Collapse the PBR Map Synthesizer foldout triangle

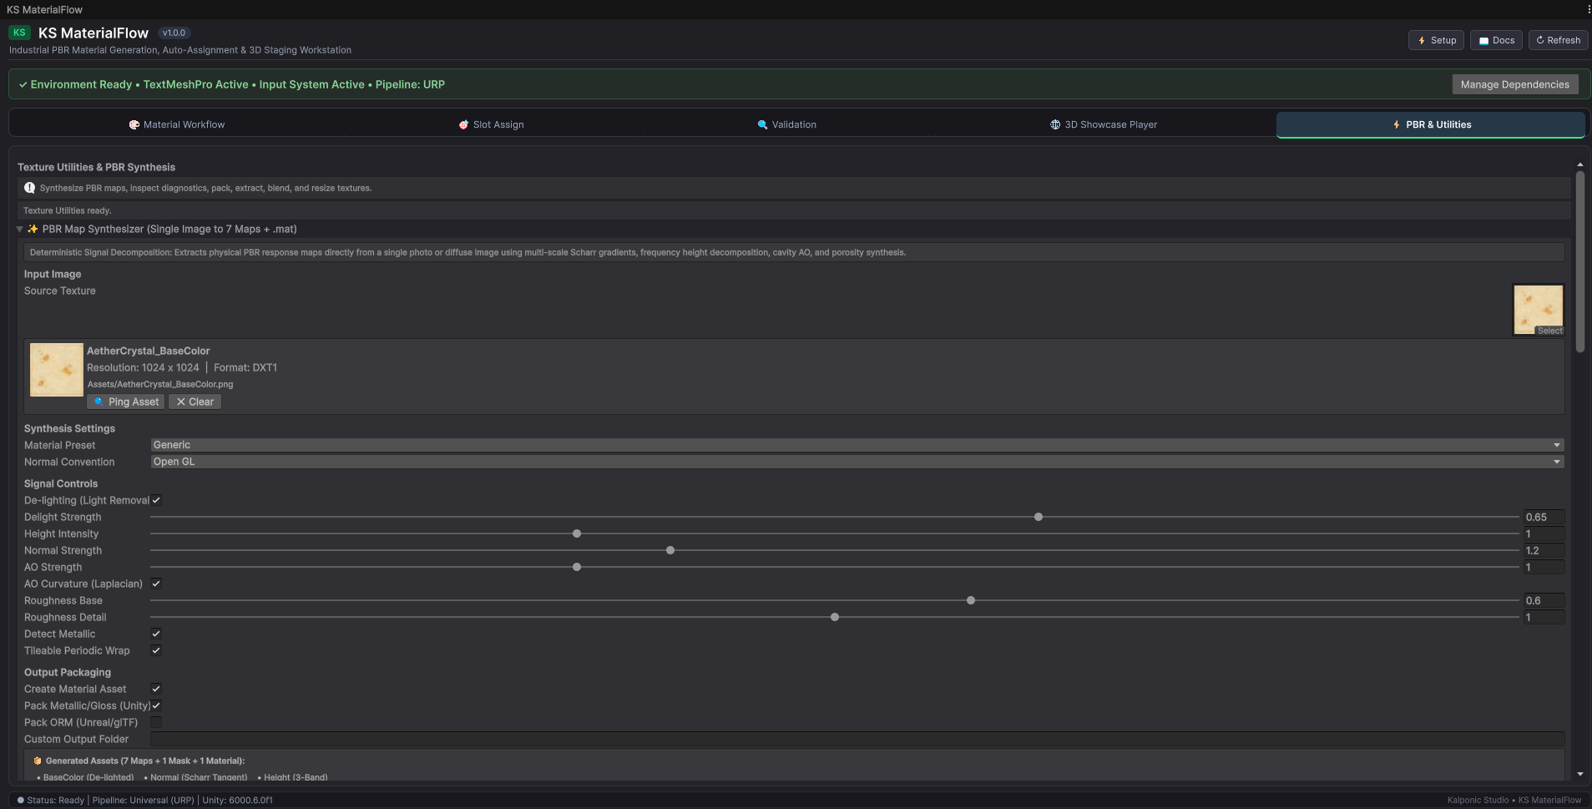(x=19, y=229)
